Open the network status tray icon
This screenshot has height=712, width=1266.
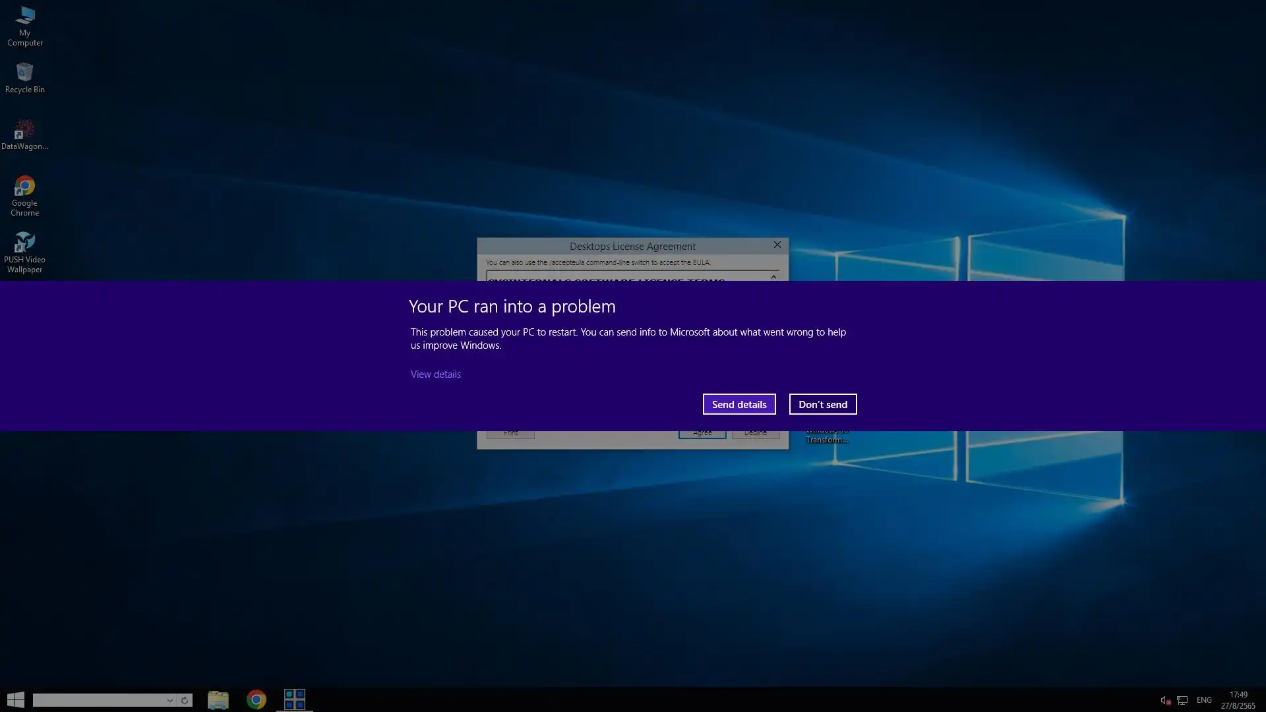coord(1182,700)
